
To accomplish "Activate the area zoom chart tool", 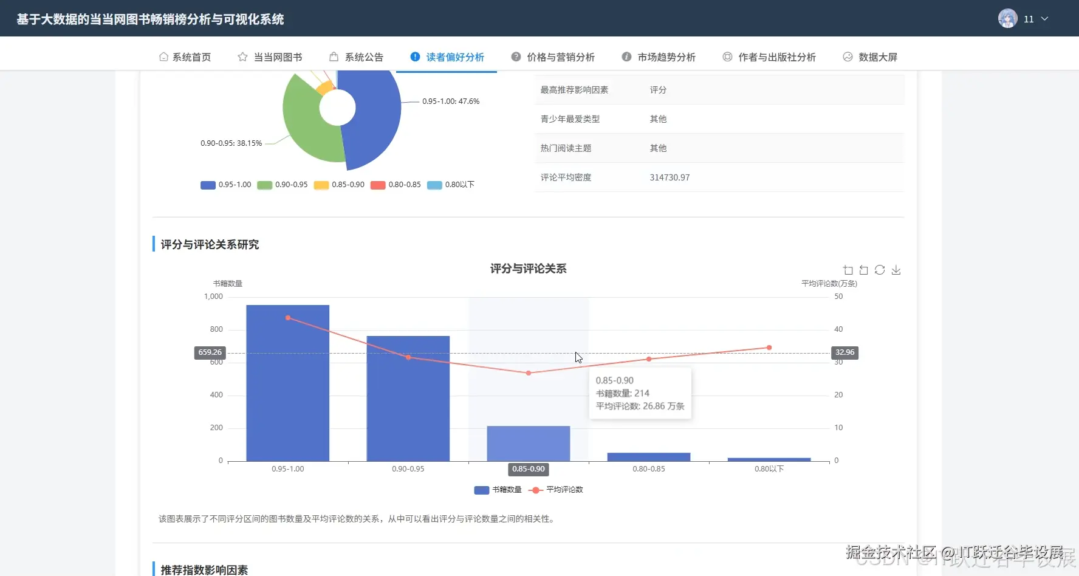I will point(848,270).
